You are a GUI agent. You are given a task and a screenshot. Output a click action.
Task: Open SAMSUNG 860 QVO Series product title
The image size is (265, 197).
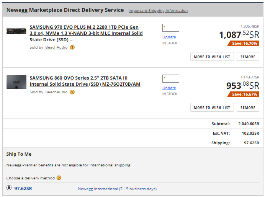click(85, 81)
